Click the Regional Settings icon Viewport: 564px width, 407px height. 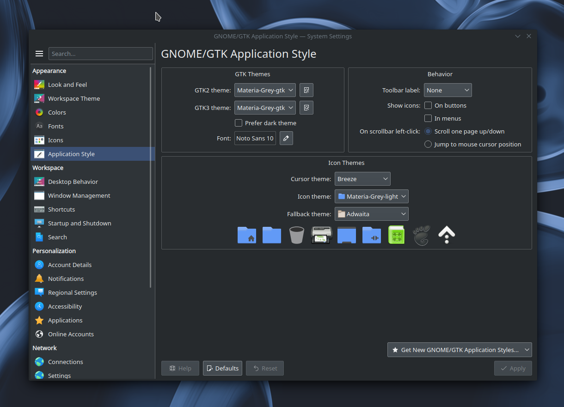point(39,292)
